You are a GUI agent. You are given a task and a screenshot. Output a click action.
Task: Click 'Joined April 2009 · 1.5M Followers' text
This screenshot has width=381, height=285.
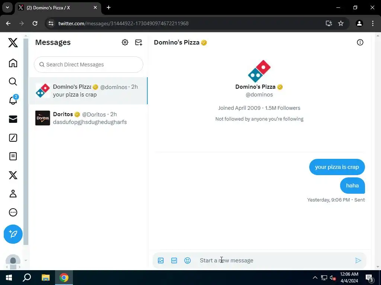(x=259, y=108)
